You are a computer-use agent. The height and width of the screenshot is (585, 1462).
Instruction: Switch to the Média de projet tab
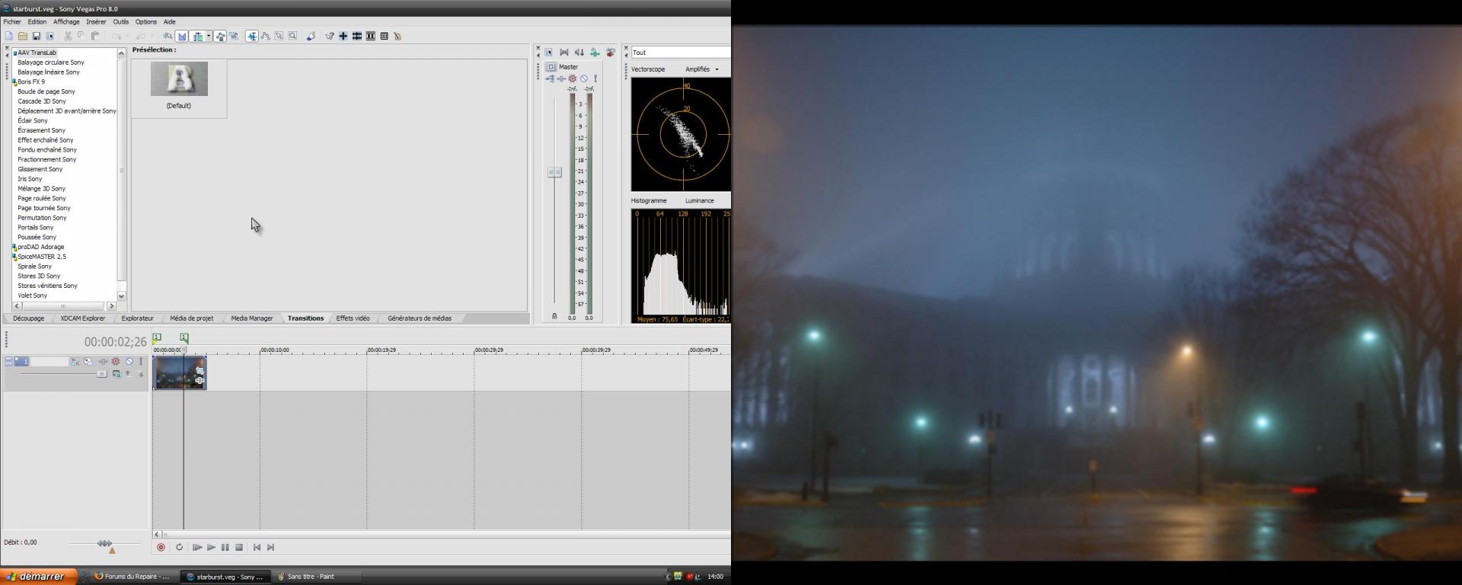191,318
